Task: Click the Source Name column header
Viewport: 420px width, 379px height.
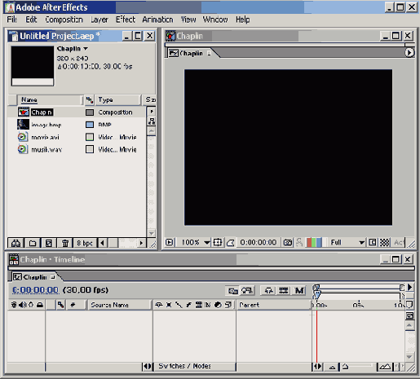Action: click(x=119, y=305)
